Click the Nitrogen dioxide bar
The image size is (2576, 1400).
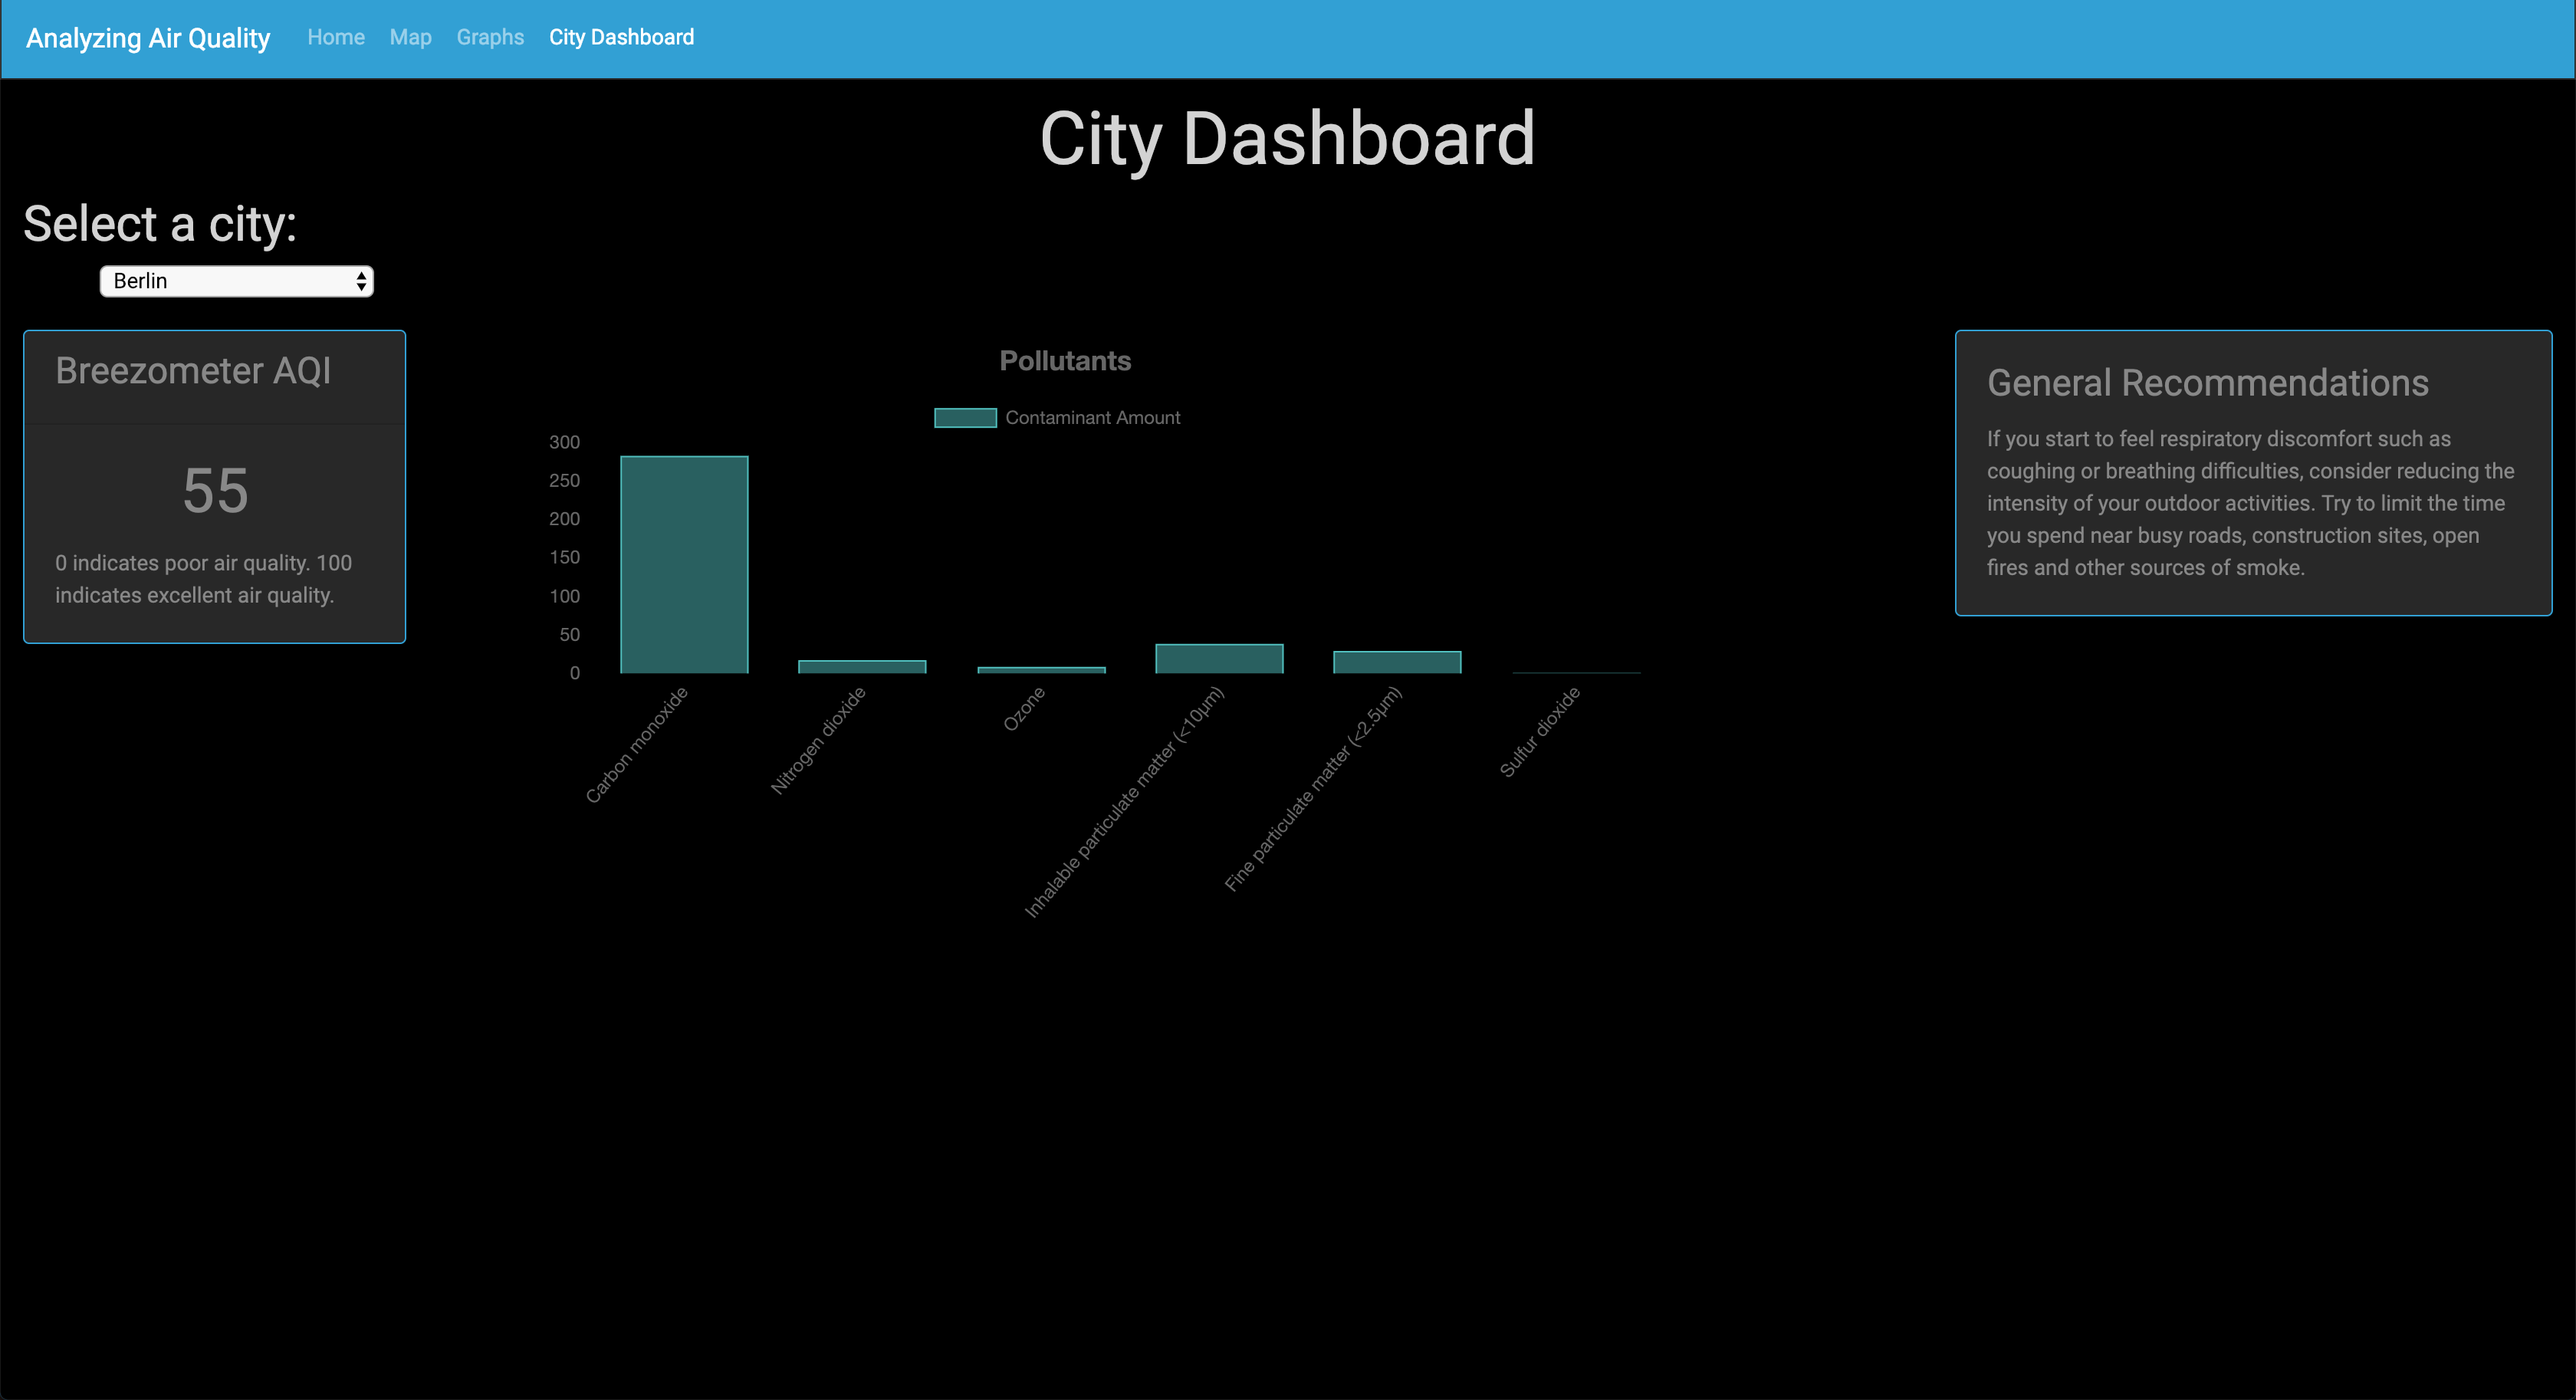tap(862, 666)
